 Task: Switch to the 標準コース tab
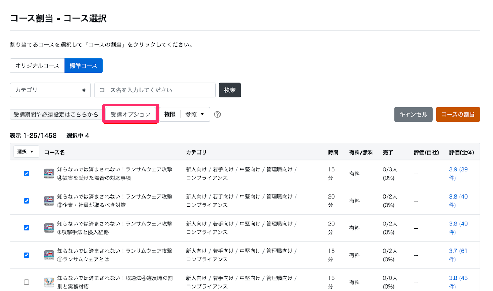coord(84,66)
